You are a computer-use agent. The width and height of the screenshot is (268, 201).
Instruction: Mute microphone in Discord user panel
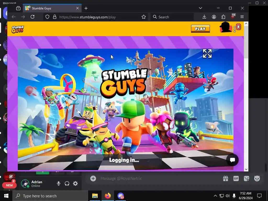click(x=58, y=183)
